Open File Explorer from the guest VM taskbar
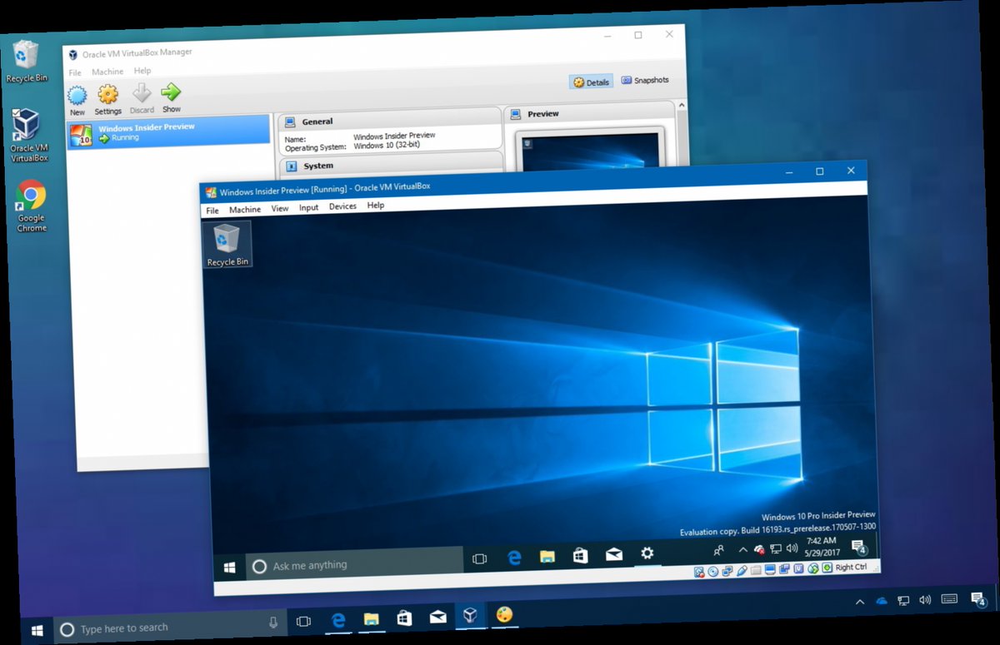The image size is (1000, 645). click(x=547, y=556)
